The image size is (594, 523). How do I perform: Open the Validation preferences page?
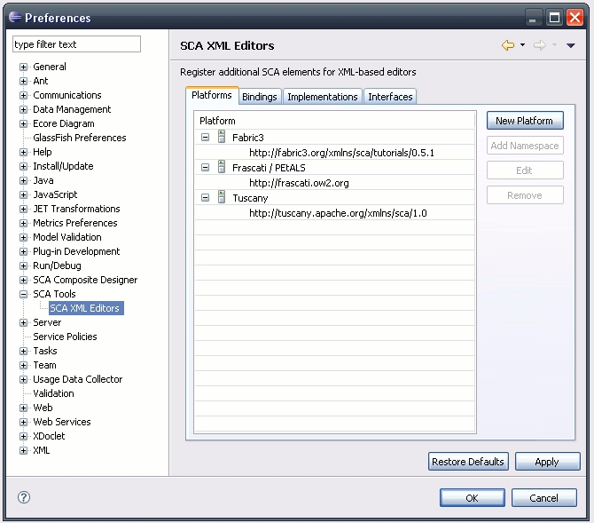coord(53,393)
